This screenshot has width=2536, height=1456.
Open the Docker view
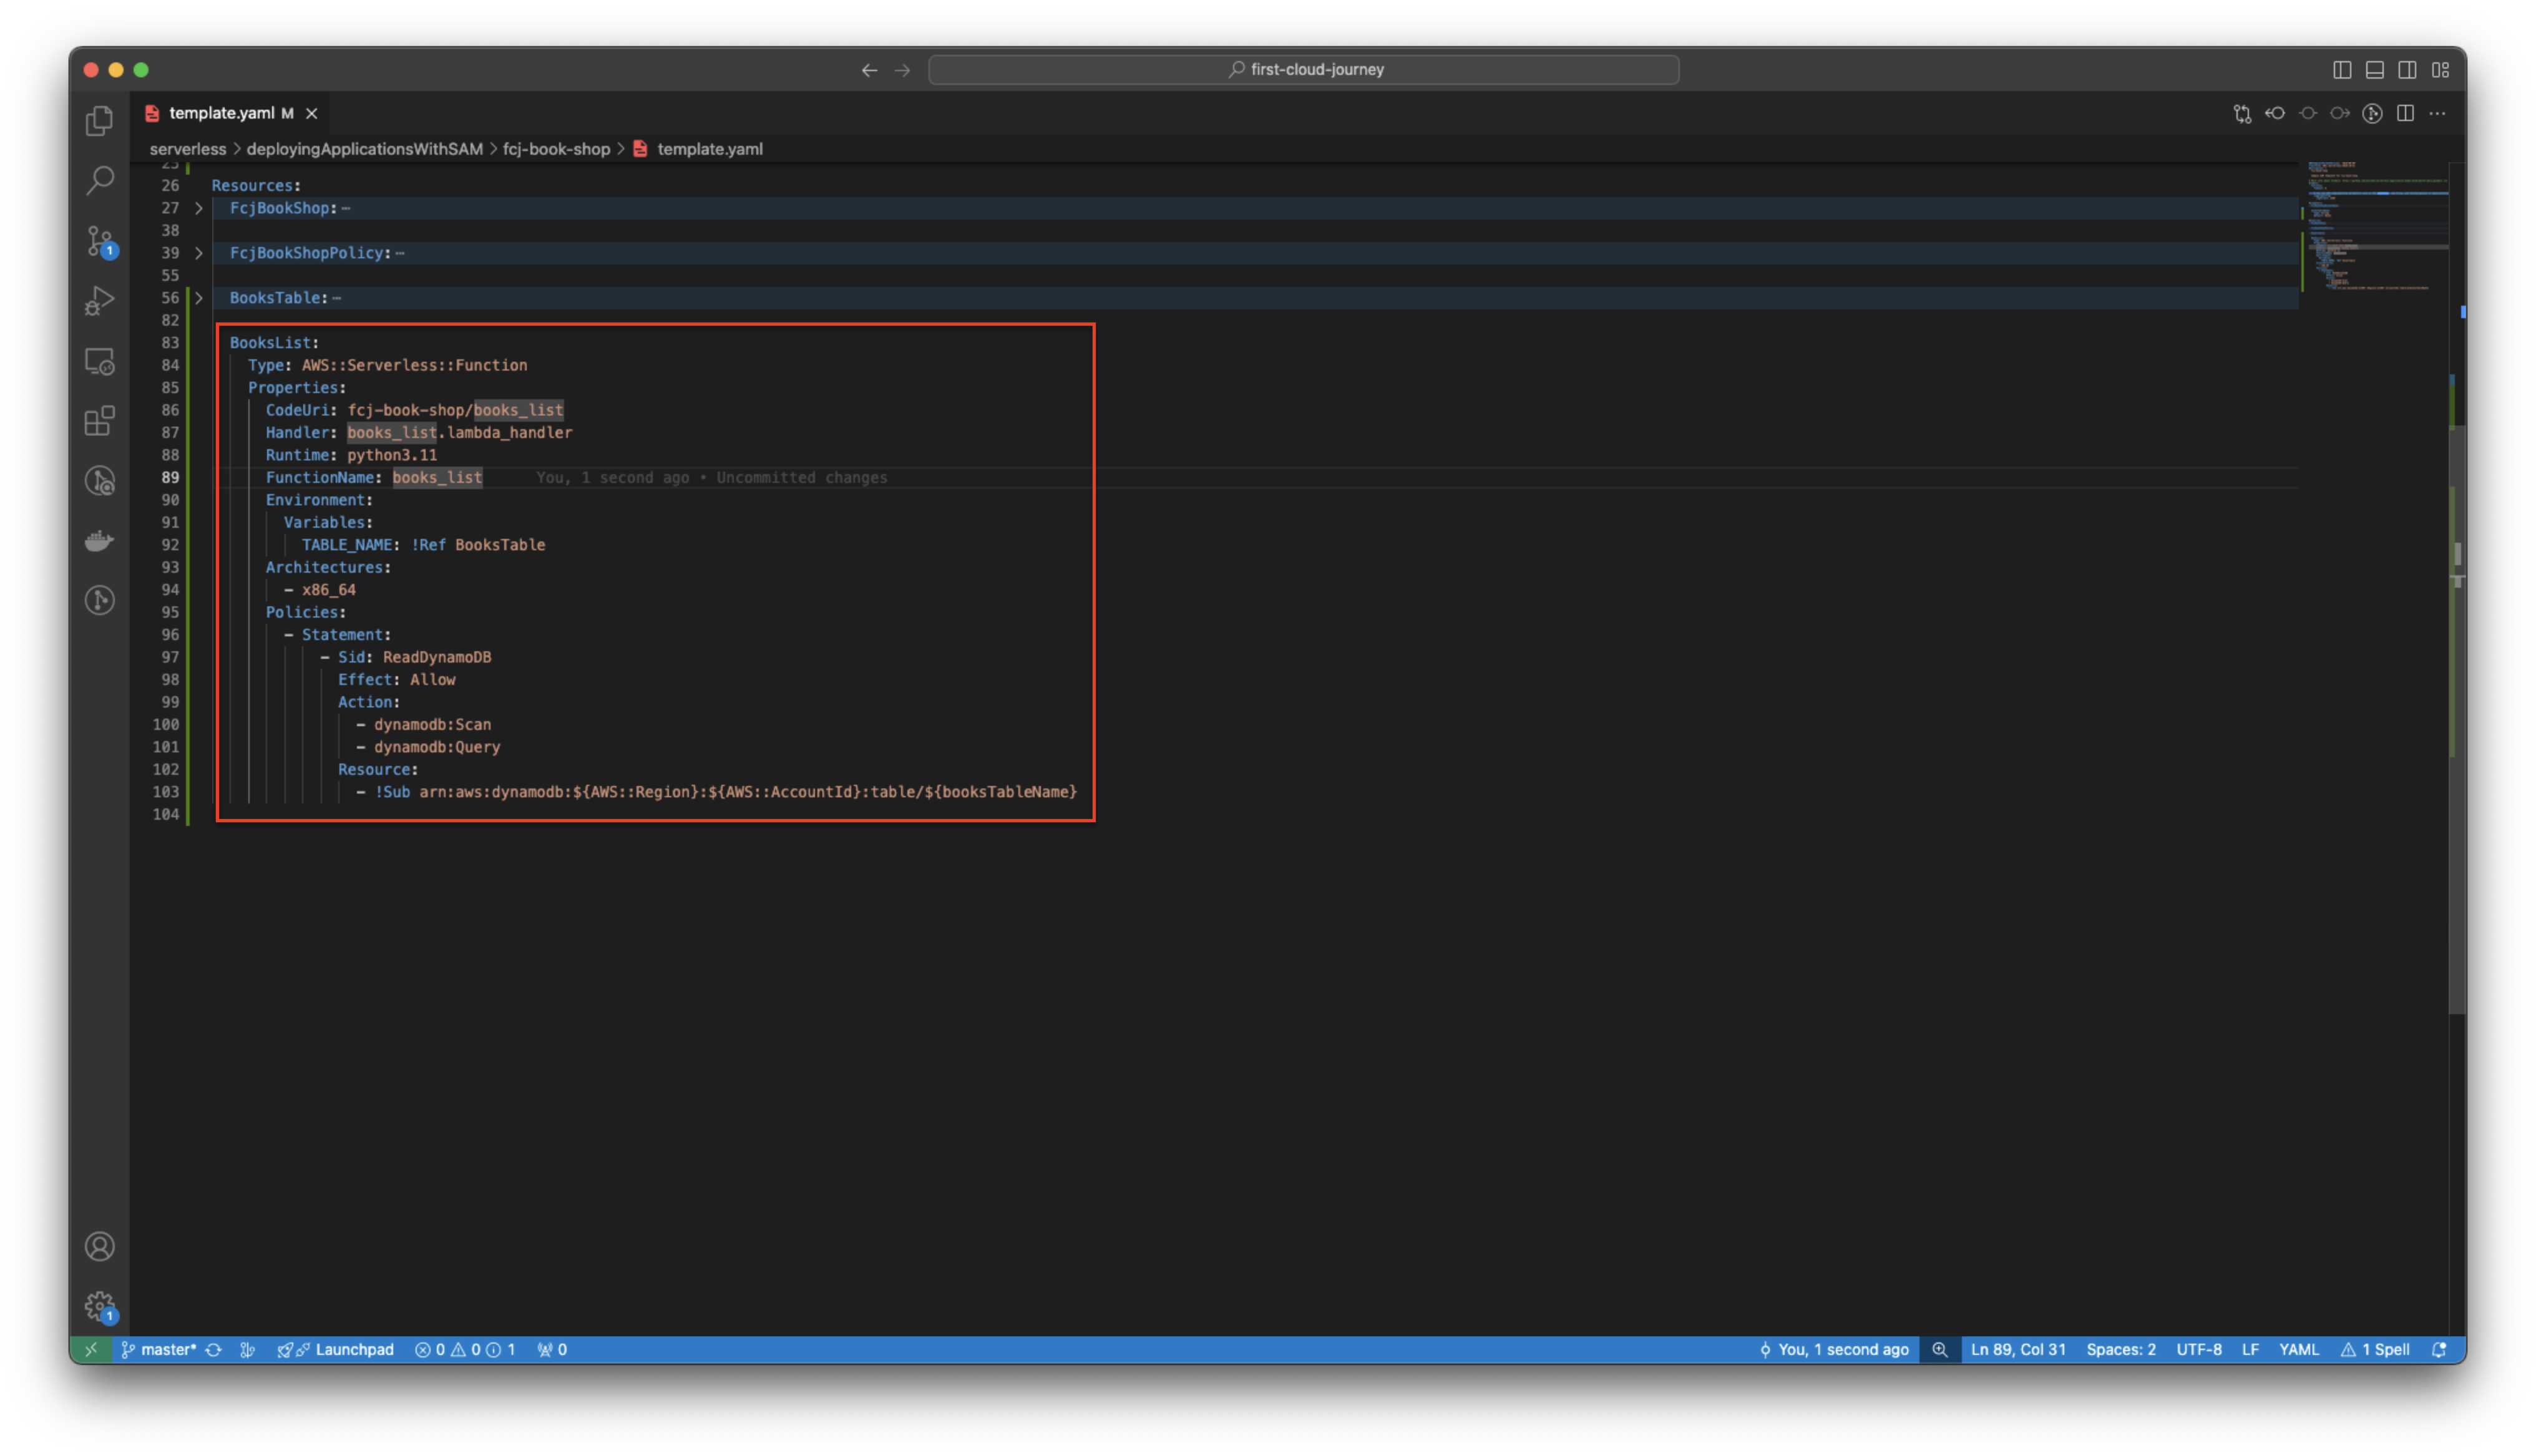point(99,541)
